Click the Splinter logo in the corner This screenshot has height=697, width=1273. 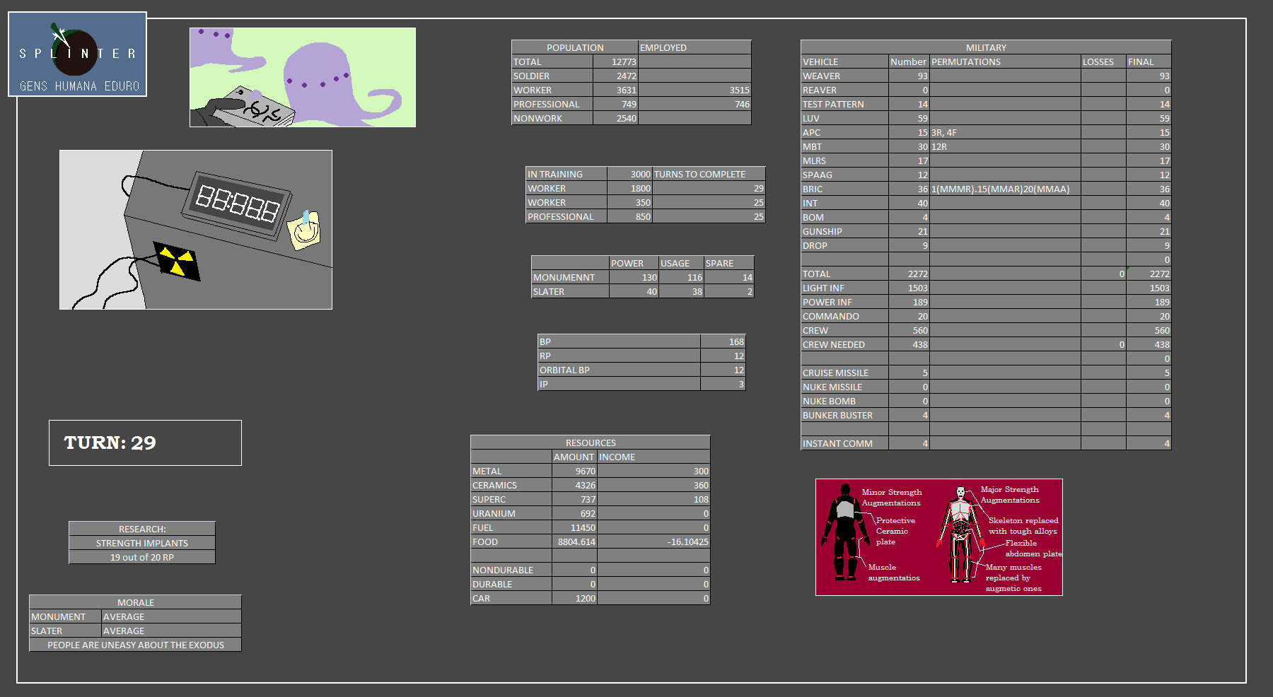pos(77,54)
